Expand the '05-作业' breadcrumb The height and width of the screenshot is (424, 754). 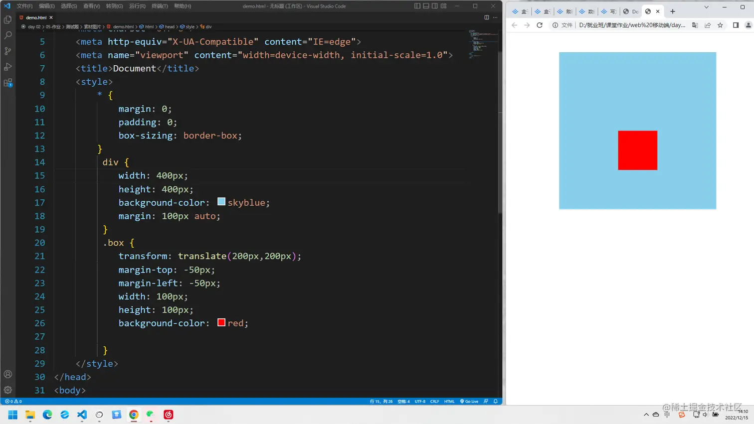(x=53, y=27)
